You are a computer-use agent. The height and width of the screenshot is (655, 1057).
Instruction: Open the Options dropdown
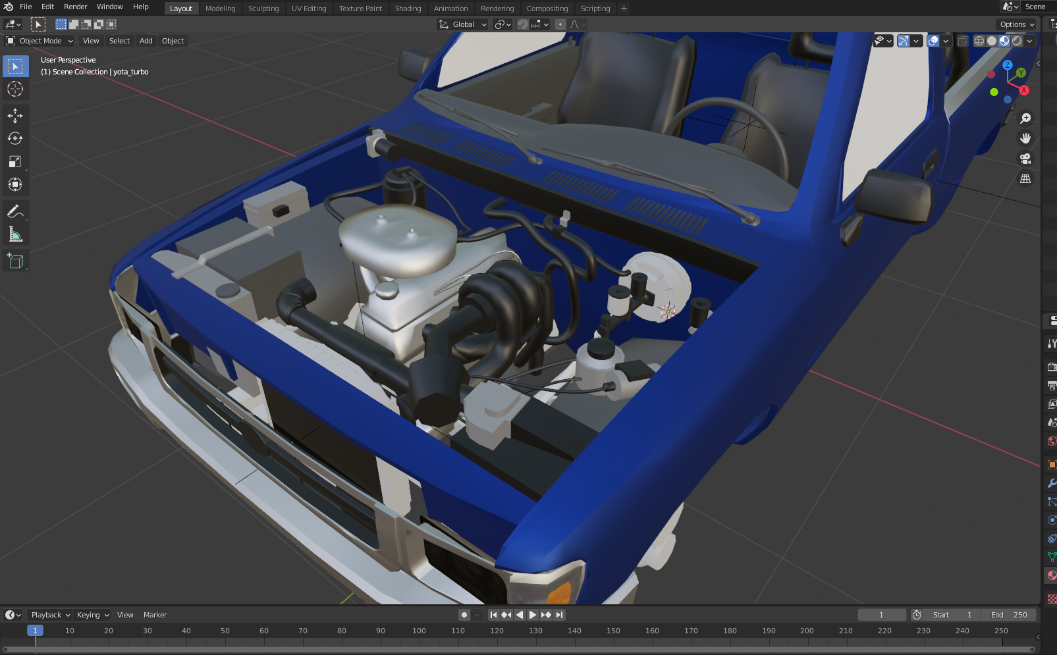click(x=1017, y=24)
